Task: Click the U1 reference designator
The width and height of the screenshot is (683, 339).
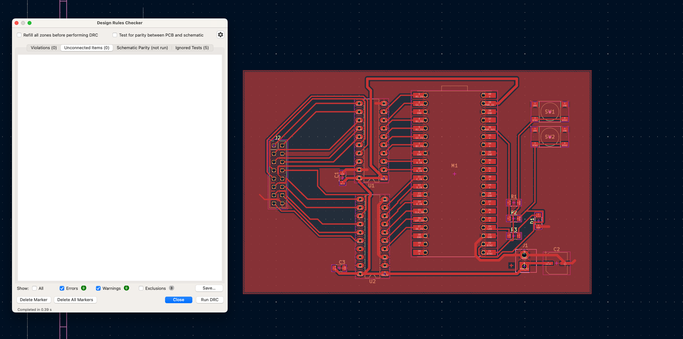Action: tap(371, 186)
